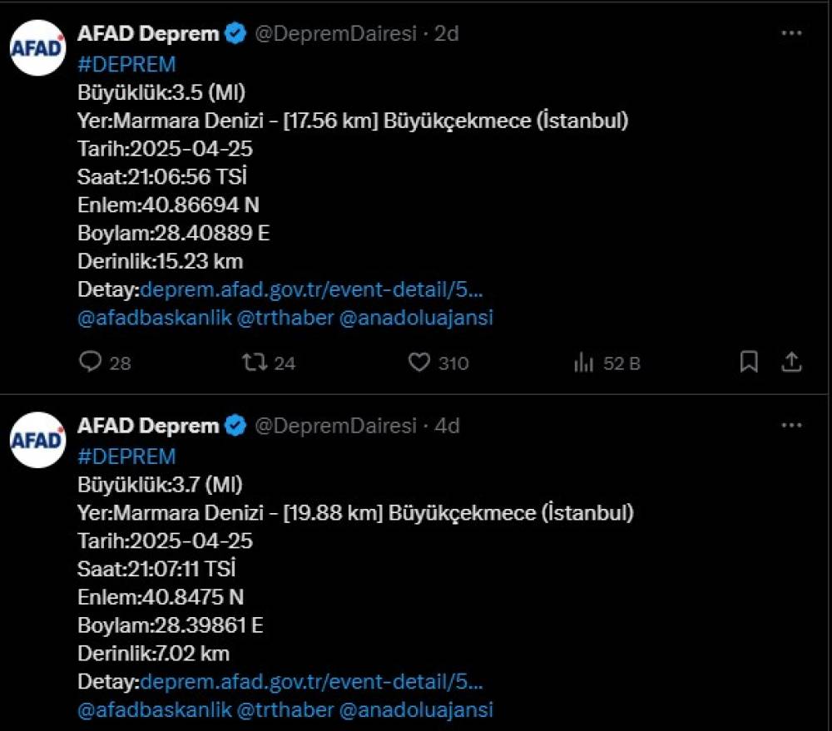832x731 pixels.
Task: Visit @anadoluajansi mention in the second tweet
Action: tap(416, 709)
